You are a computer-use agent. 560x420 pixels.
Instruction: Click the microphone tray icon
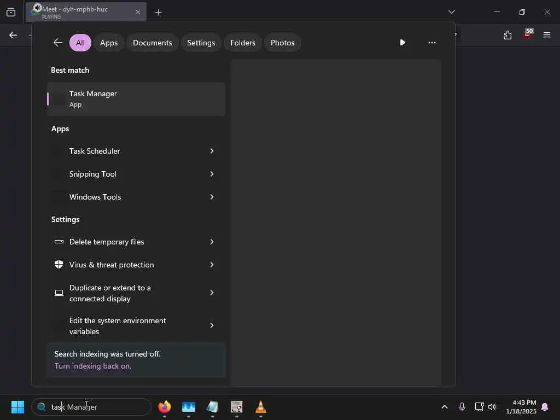click(462, 407)
